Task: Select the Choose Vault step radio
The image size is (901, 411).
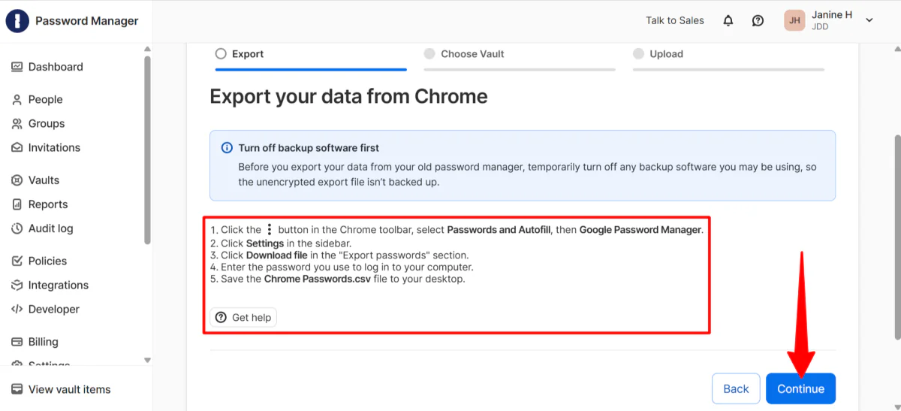Action: [429, 54]
